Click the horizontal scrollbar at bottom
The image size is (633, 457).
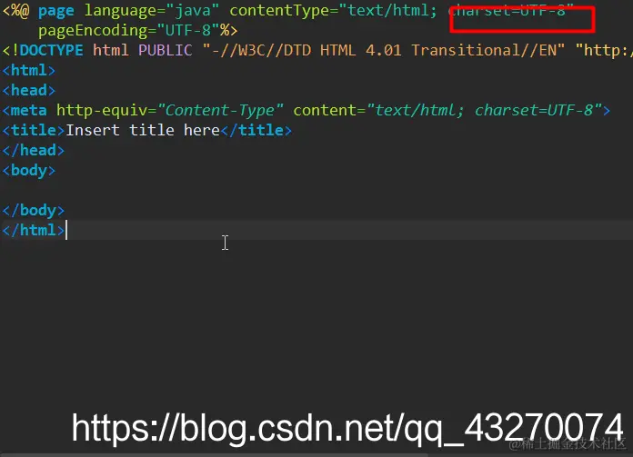click(x=214, y=454)
